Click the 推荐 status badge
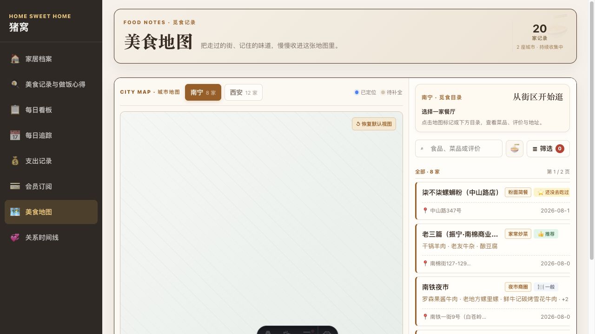The height and width of the screenshot is (334, 595). tap(546, 234)
